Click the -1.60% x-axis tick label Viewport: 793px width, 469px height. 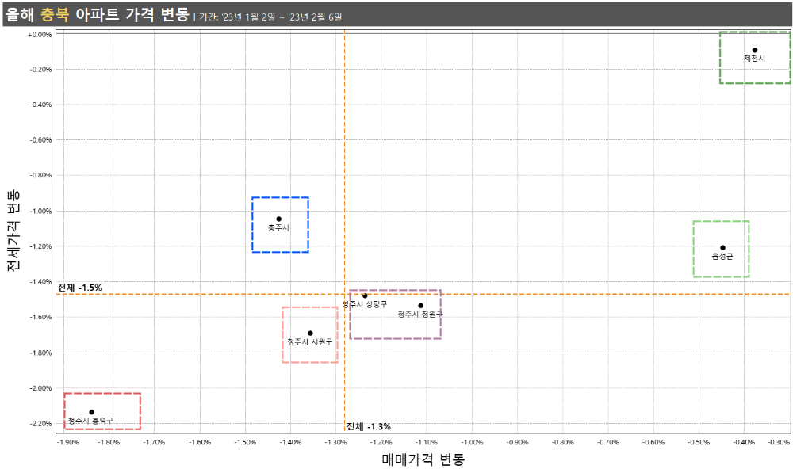pyautogui.click(x=200, y=442)
